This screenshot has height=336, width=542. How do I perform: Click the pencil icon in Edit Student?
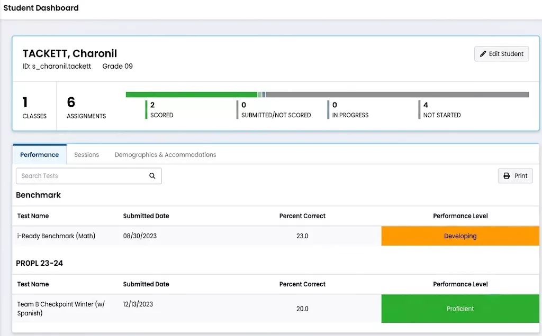tap(483, 54)
